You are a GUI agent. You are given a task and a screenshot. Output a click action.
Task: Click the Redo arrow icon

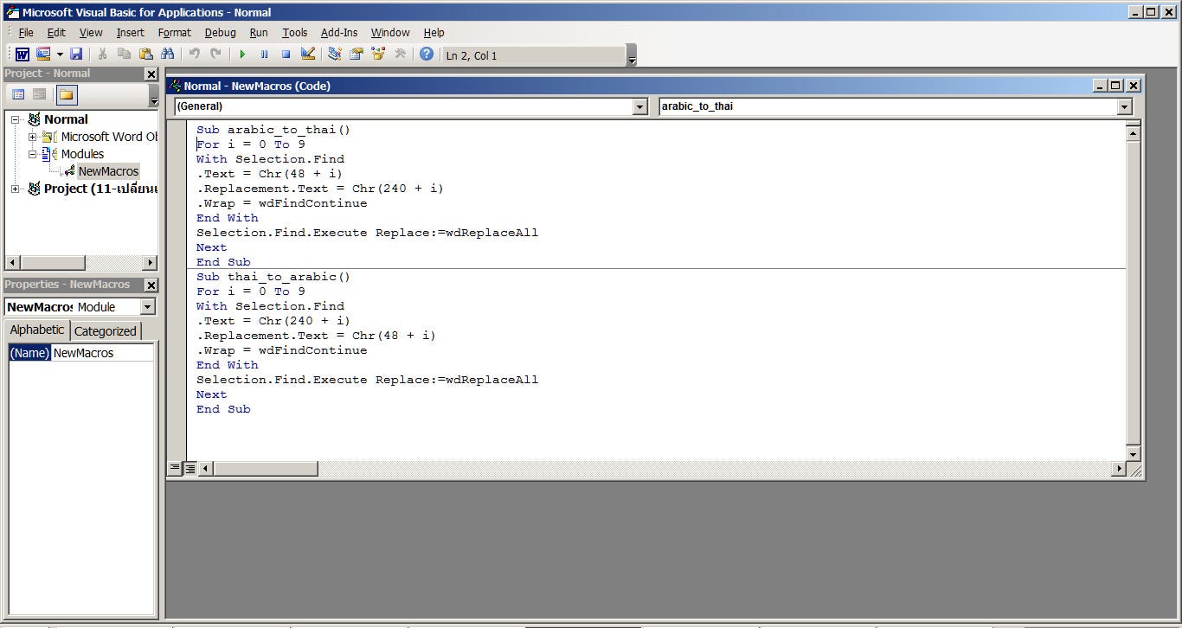click(x=215, y=54)
